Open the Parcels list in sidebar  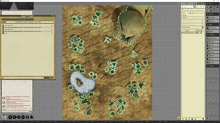[x=214, y=52]
